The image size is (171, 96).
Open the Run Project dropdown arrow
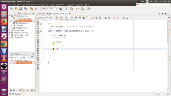coord(79,9)
